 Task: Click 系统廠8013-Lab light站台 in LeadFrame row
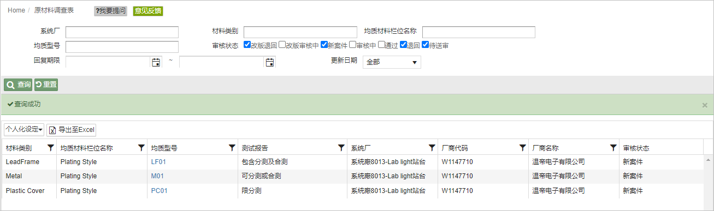(388, 162)
